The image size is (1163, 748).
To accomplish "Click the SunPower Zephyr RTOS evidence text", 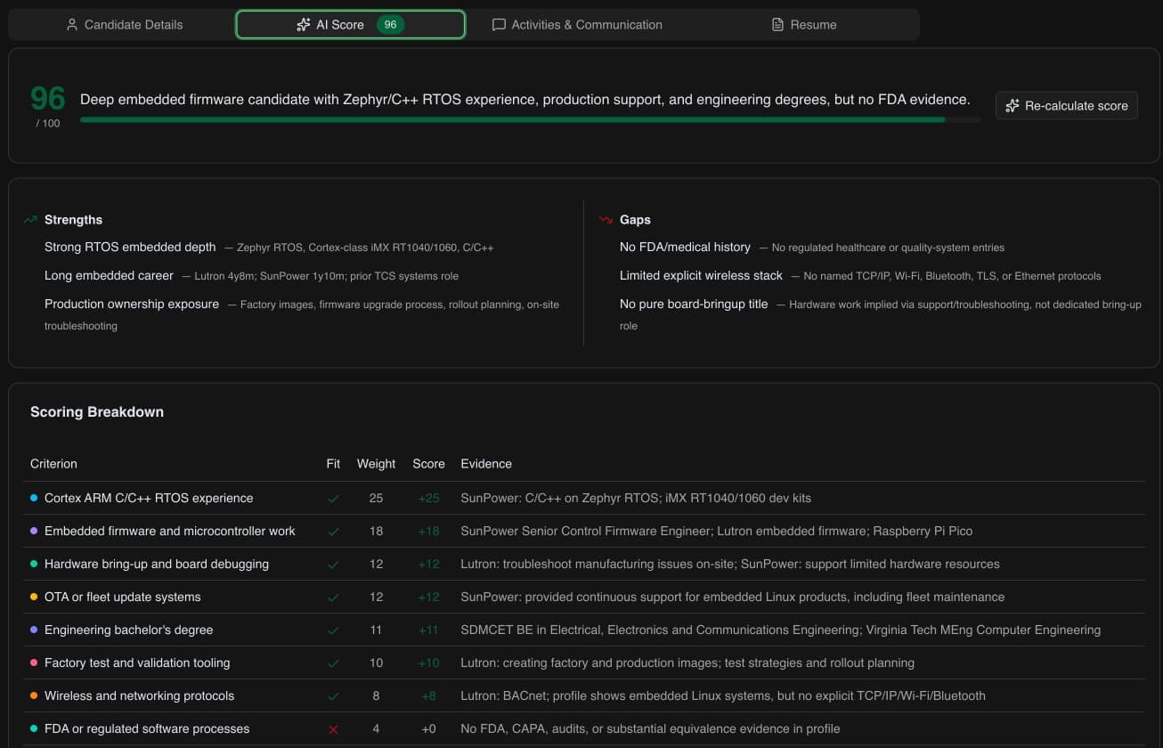I will 636,499.
